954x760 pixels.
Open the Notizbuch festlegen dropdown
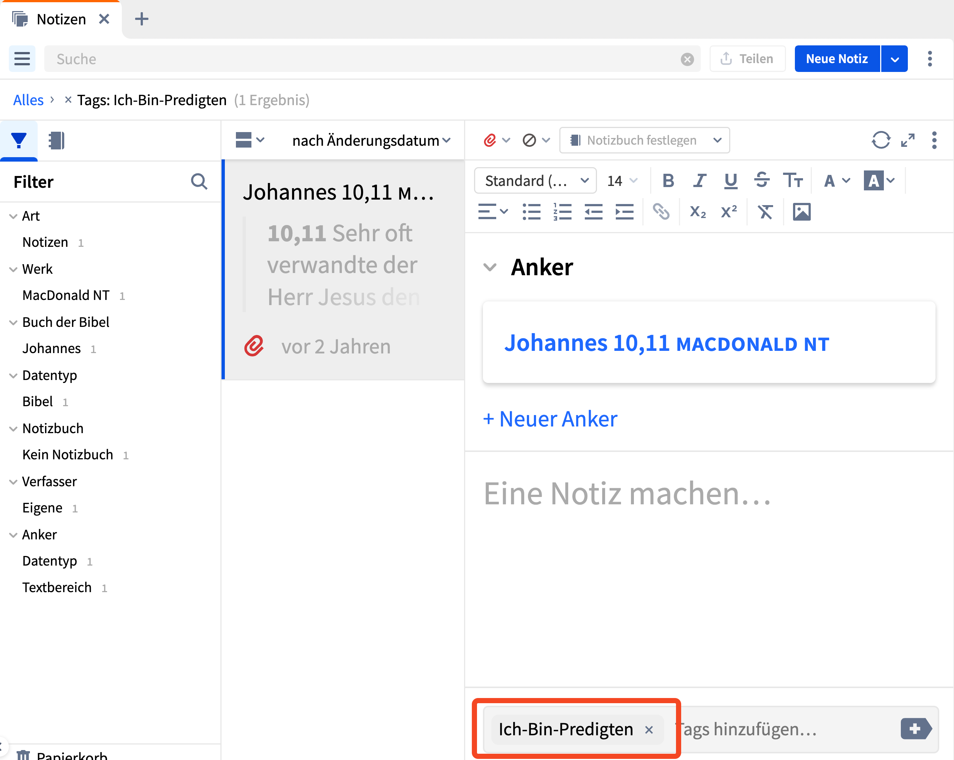(644, 140)
